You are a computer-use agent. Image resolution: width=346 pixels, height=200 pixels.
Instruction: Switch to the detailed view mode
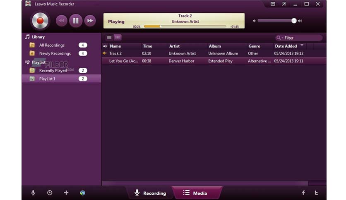(118, 38)
